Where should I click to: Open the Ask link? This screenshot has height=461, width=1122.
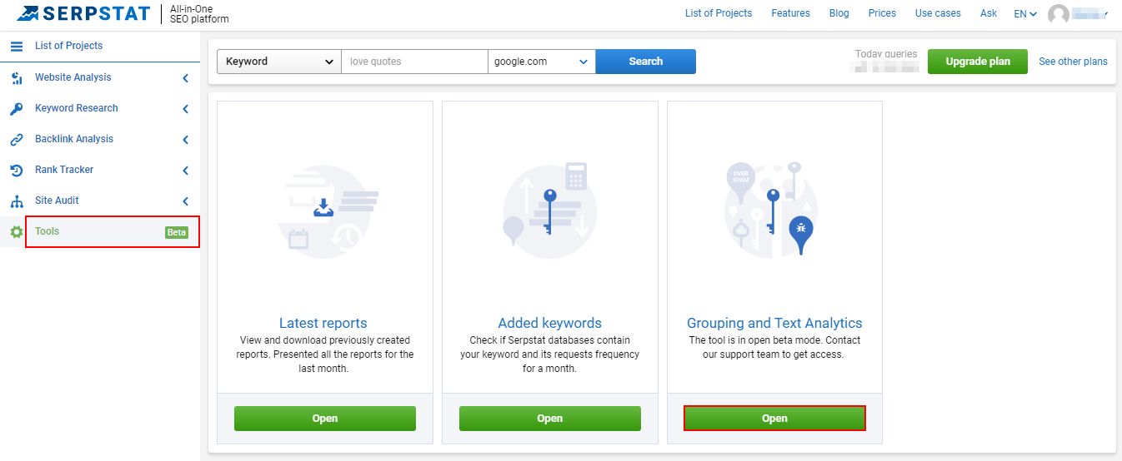click(989, 13)
